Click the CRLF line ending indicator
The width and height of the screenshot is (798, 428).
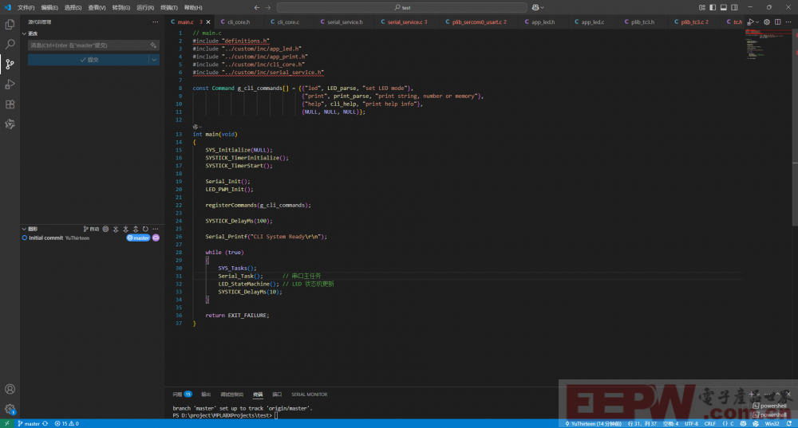point(709,423)
